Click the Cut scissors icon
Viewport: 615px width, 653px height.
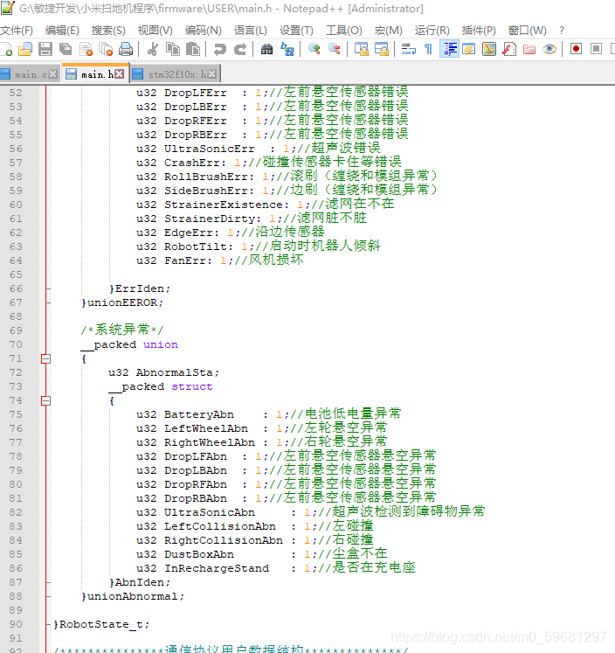pos(152,49)
